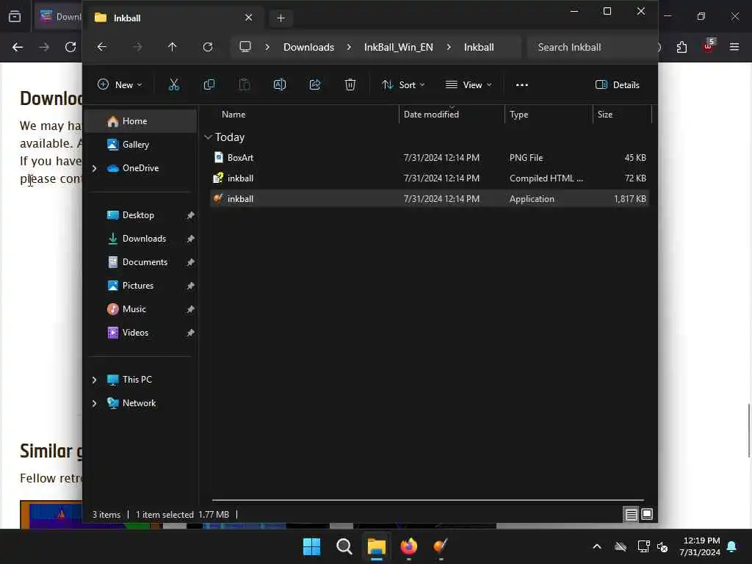This screenshot has height=564, width=752.
Task: Open Firefox from the taskbar
Action: pyautogui.click(x=408, y=546)
